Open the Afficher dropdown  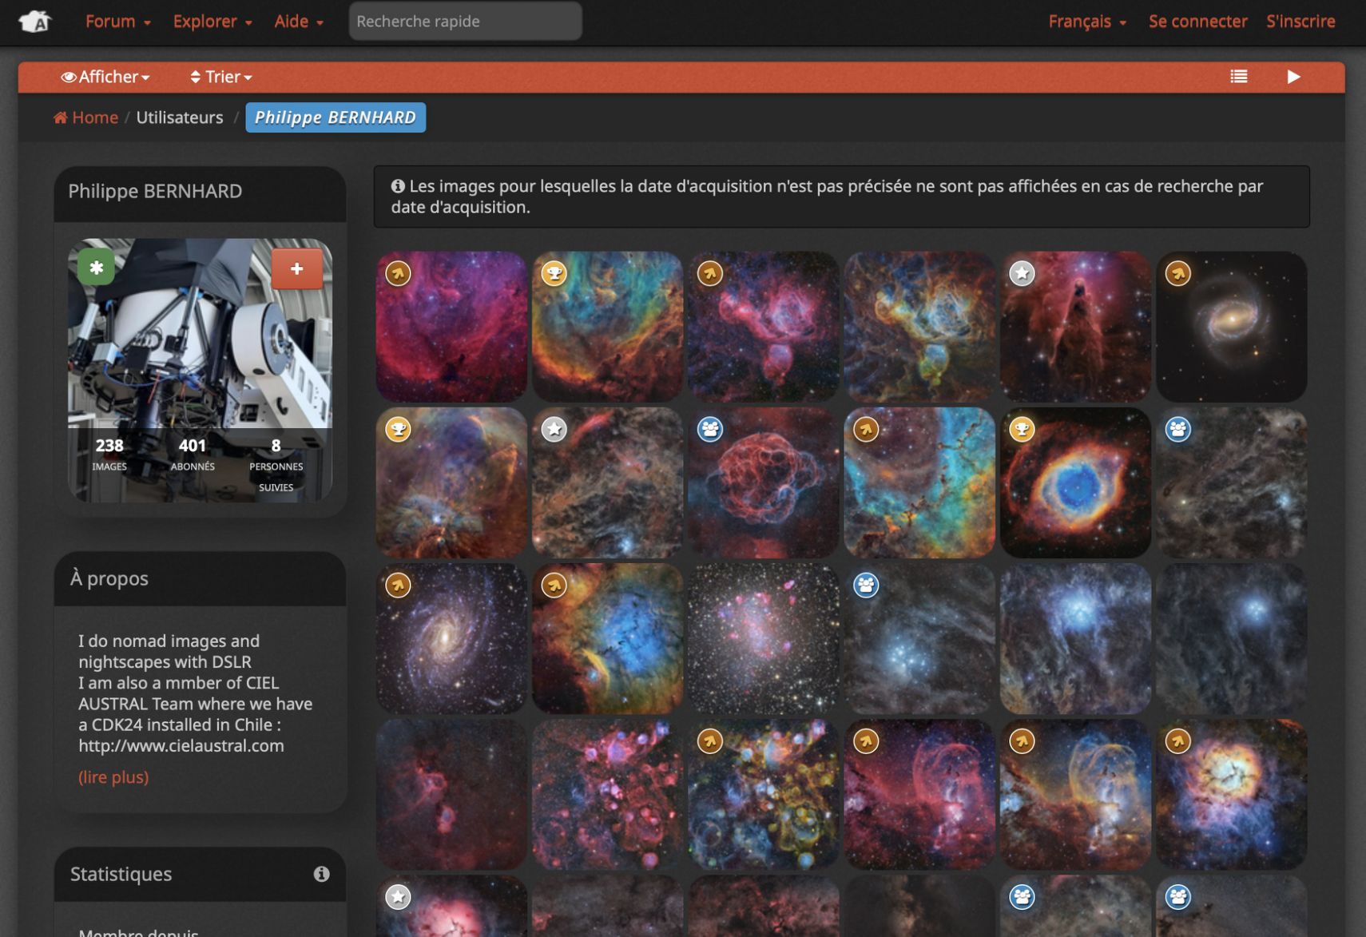click(105, 77)
